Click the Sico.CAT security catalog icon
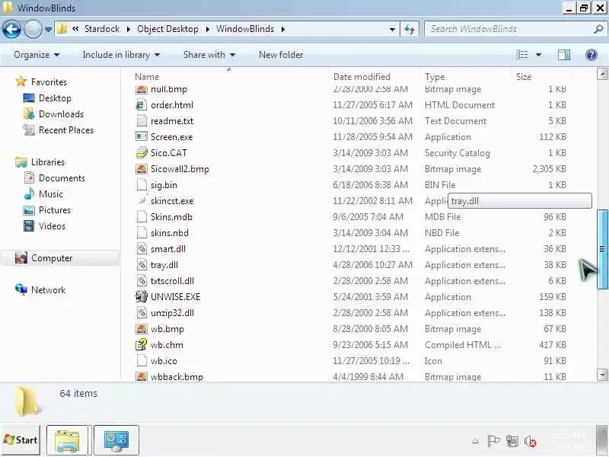 click(142, 153)
